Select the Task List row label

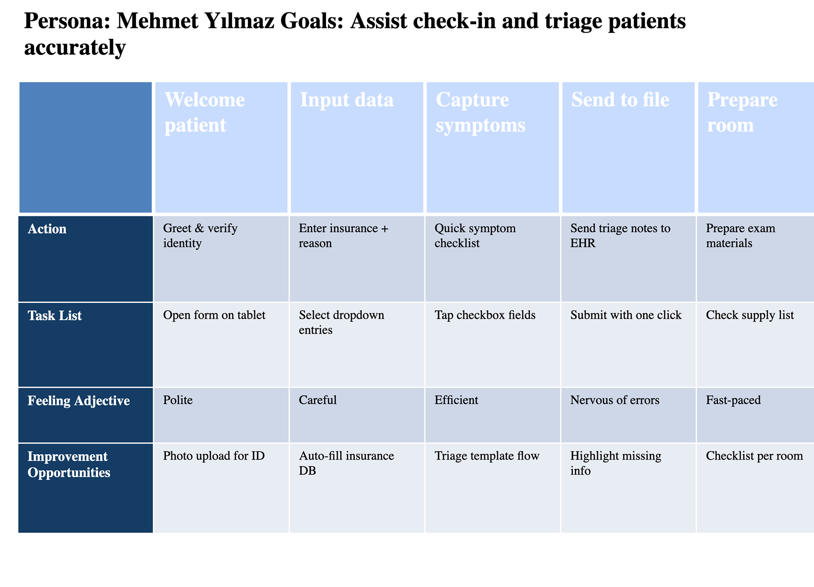pyautogui.click(x=86, y=345)
